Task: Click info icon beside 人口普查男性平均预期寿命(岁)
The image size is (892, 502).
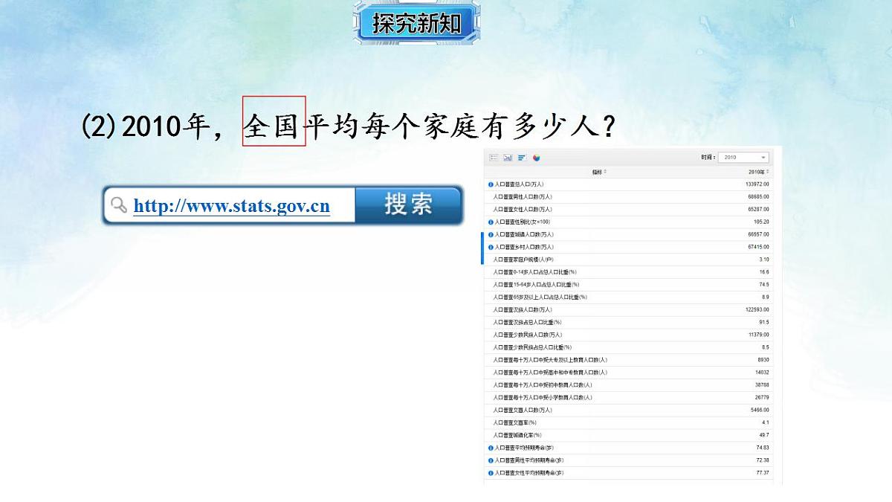Action: click(x=491, y=460)
